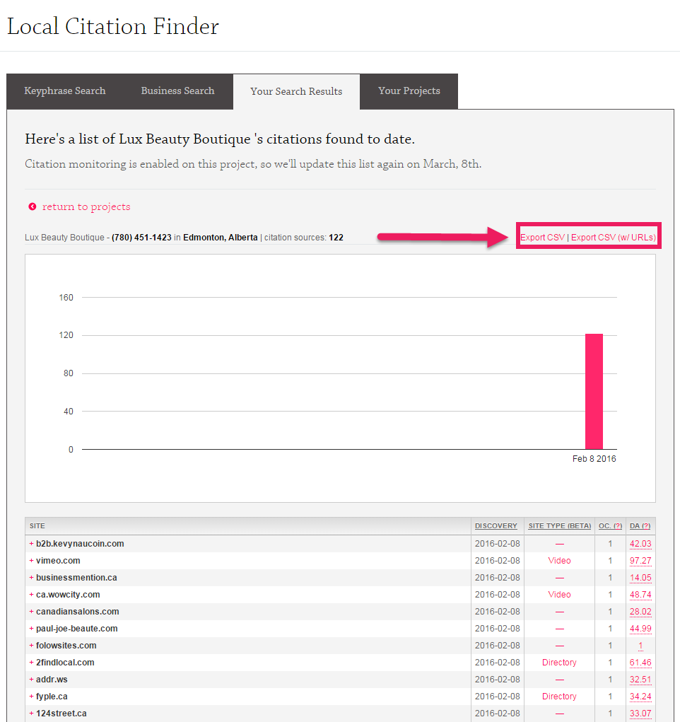Open the Keyphrase Search tab
The height and width of the screenshot is (722, 680).
pyautogui.click(x=64, y=91)
